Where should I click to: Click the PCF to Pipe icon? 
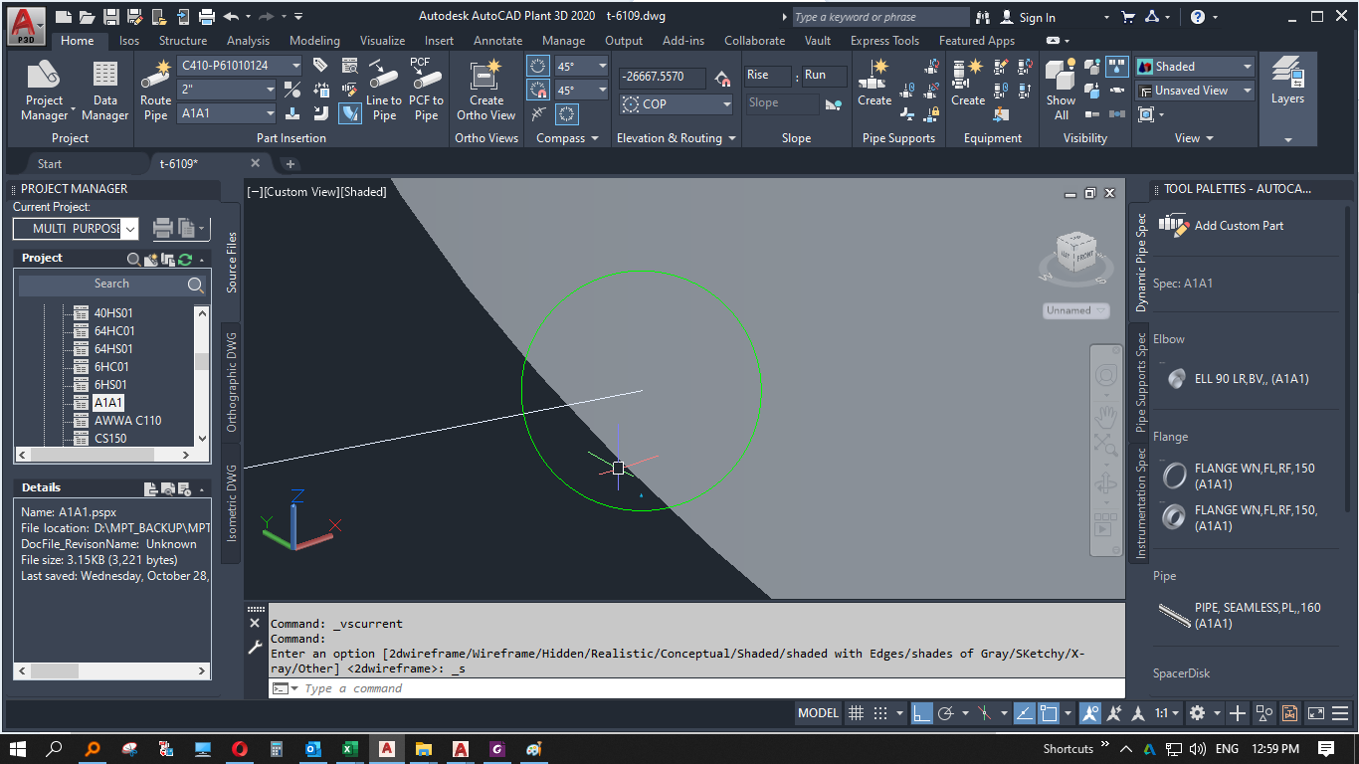click(x=426, y=88)
